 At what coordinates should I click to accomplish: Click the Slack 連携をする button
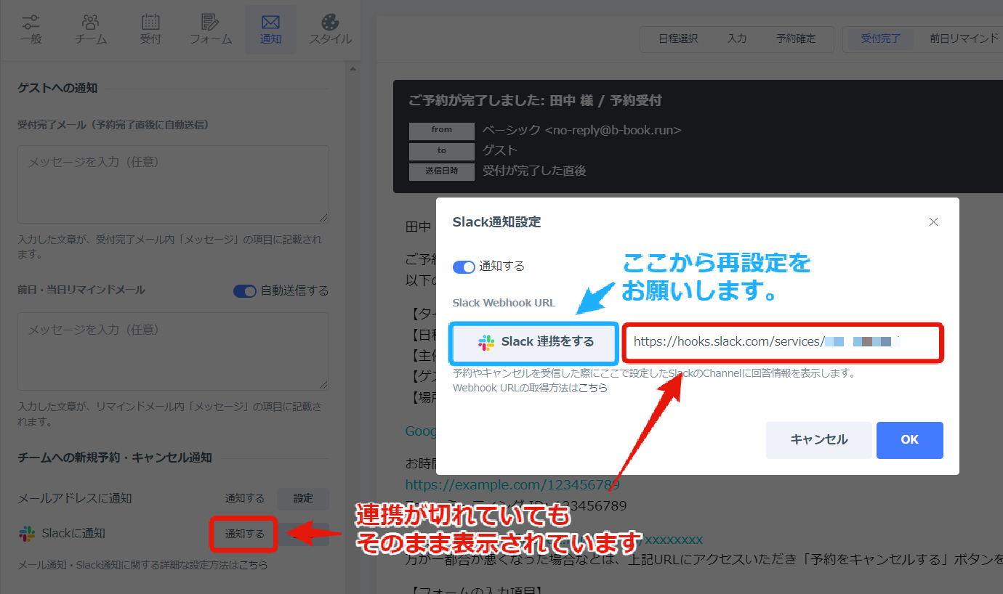click(x=536, y=342)
